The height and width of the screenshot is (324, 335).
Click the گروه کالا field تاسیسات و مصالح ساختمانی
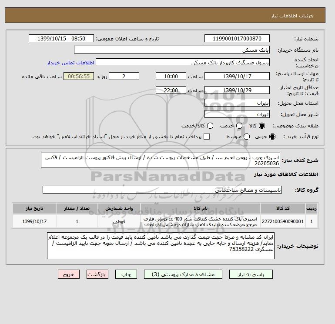click(162, 190)
